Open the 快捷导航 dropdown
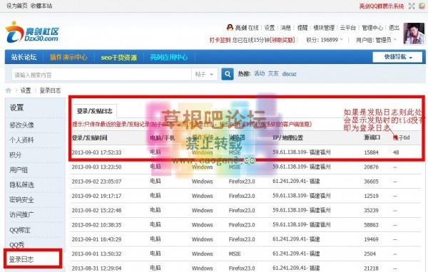This screenshot has width=428, height=272. click(x=397, y=57)
